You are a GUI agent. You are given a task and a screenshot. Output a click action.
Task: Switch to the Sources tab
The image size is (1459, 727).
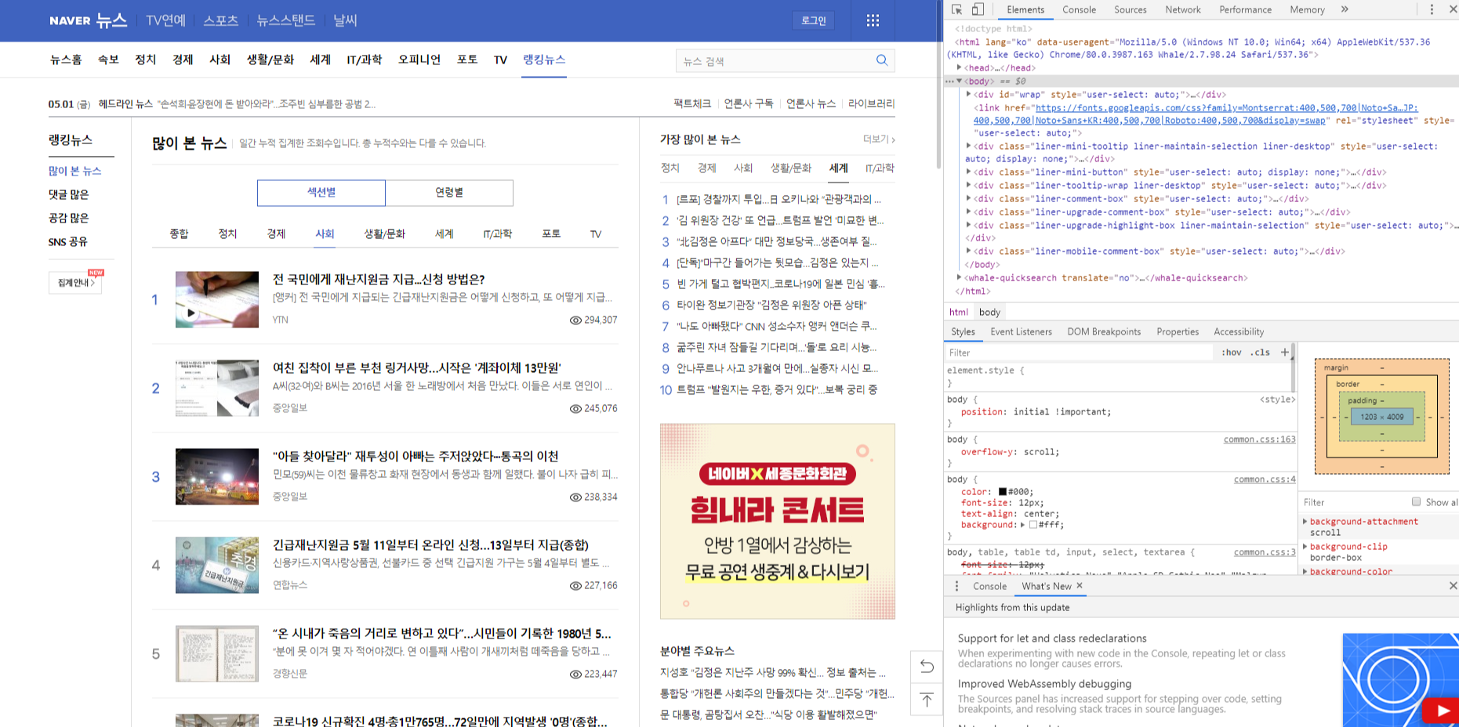[x=1130, y=9]
